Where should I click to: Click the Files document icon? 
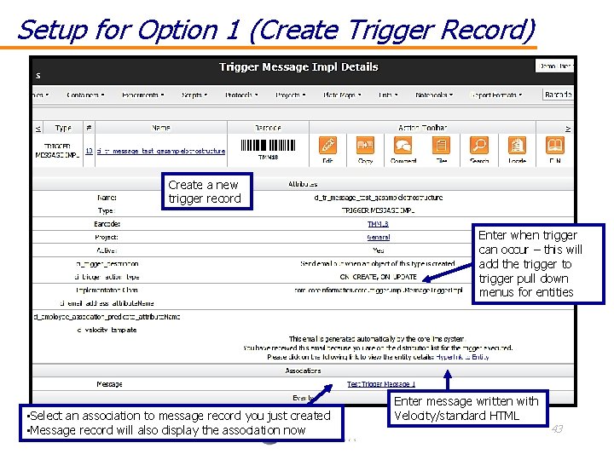pyautogui.click(x=441, y=146)
